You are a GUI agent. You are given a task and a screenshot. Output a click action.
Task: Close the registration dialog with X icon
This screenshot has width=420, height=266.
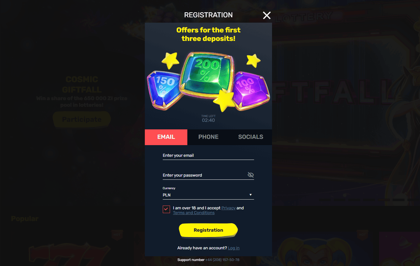(x=267, y=15)
